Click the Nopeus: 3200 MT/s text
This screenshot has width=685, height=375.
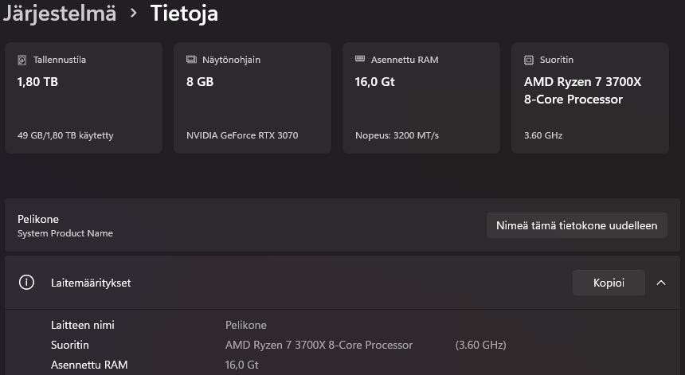[397, 135]
